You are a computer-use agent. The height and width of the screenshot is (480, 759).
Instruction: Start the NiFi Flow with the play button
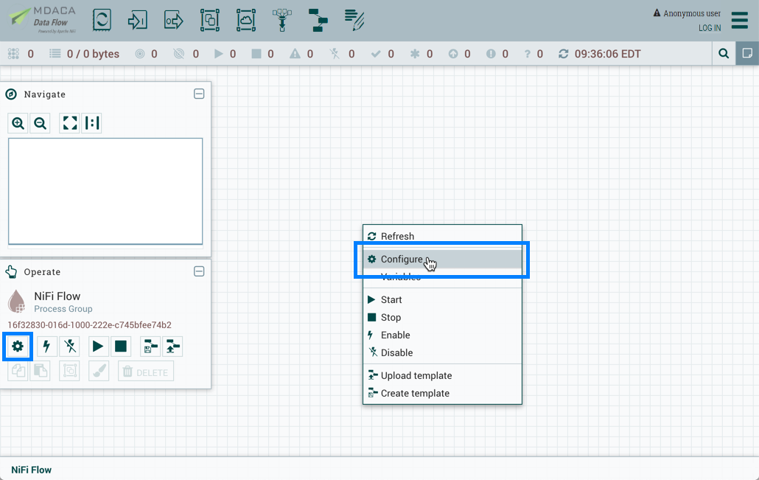pyautogui.click(x=98, y=346)
